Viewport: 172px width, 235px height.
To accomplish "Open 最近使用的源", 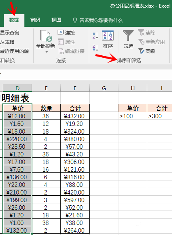I will (x=14, y=51).
